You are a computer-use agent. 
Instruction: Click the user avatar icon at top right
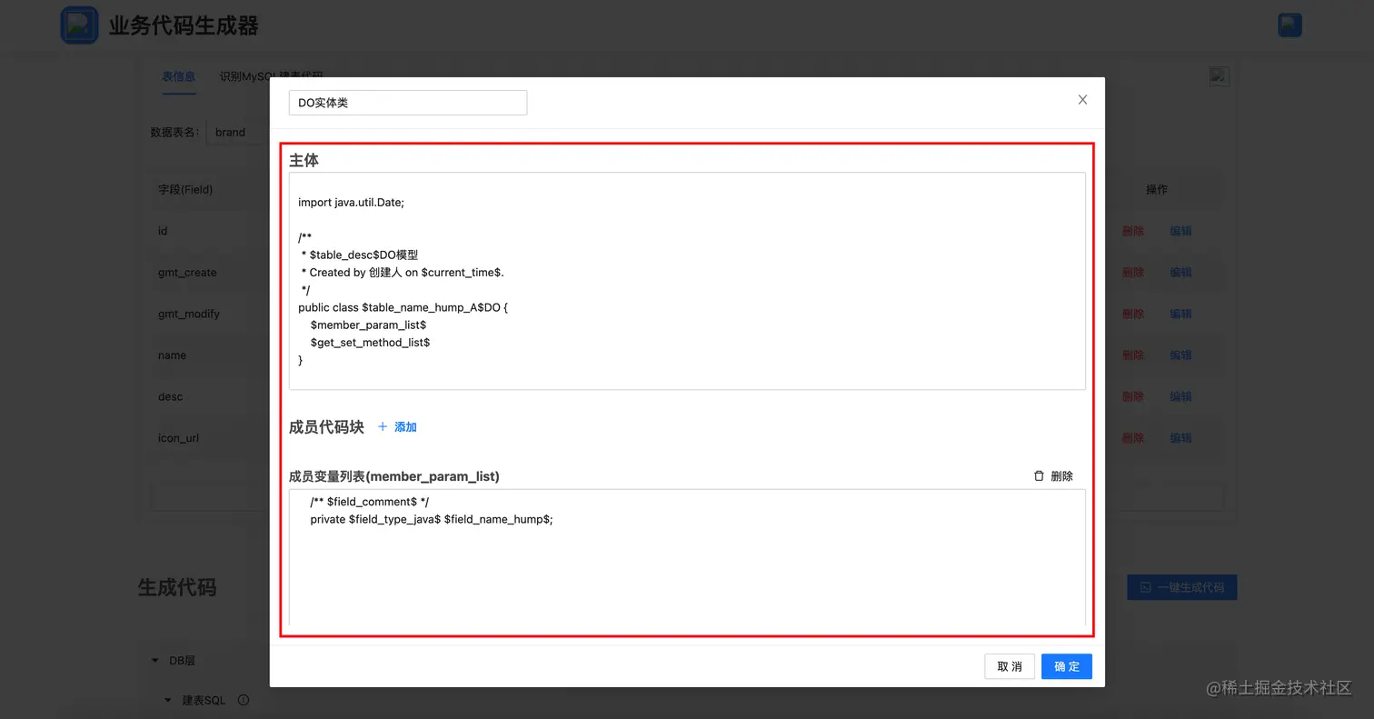pos(1289,25)
